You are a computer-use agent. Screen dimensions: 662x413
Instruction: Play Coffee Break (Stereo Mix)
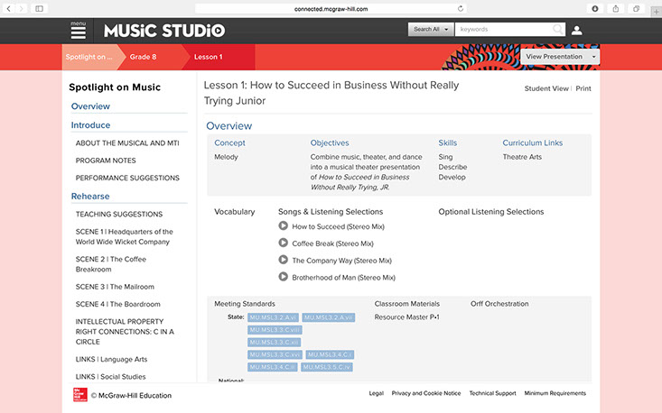pyautogui.click(x=284, y=243)
